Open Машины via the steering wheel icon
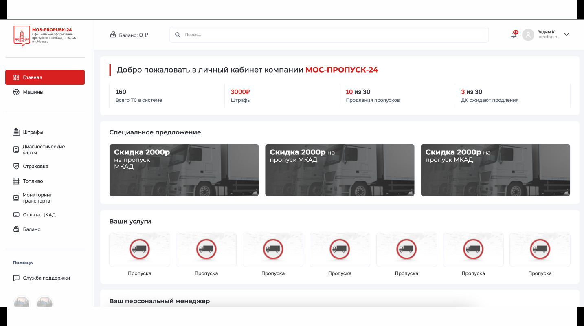Image resolution: width=584 pixels, height=326 pixels. coord(16,92)
